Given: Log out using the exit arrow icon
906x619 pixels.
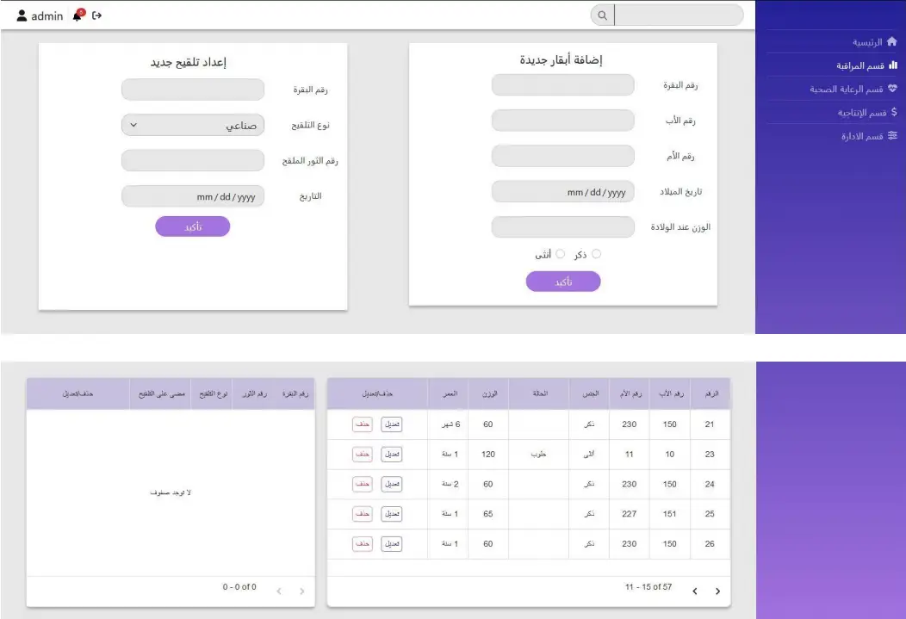Looking at the screenshot, I should point(95,15).
